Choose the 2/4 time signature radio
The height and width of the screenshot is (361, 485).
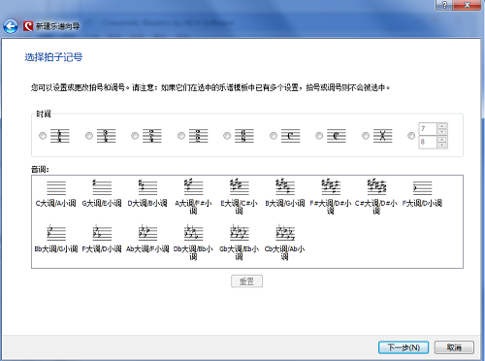(x=135, y=136)
